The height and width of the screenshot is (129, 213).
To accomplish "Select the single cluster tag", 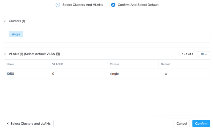I will (16, 34).
